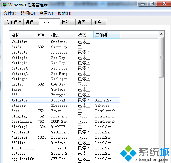Select the SamSs service row
The image size is (171, 163).
(65, 47)
